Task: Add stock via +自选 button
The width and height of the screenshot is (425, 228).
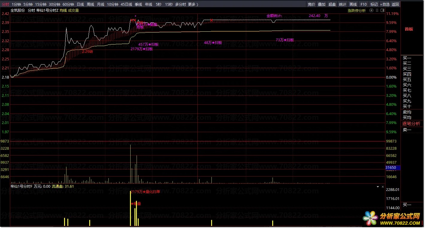Action: pos(385,4)
